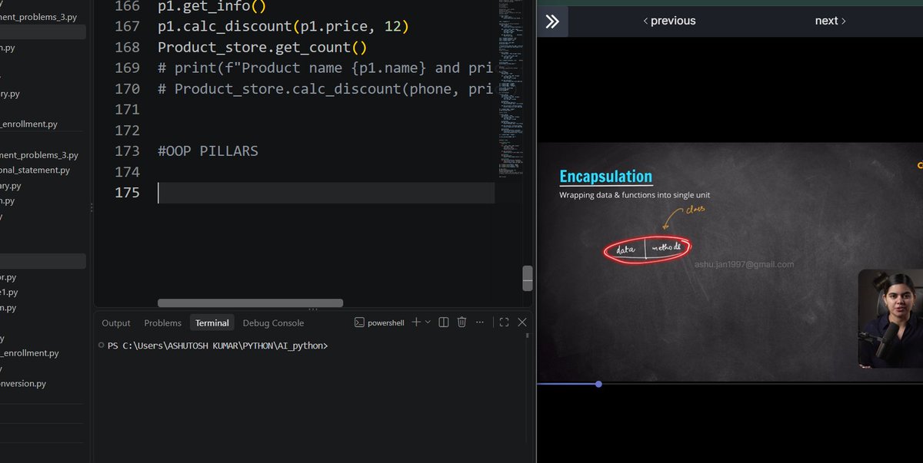Go to the next lesson

[831, 21]
